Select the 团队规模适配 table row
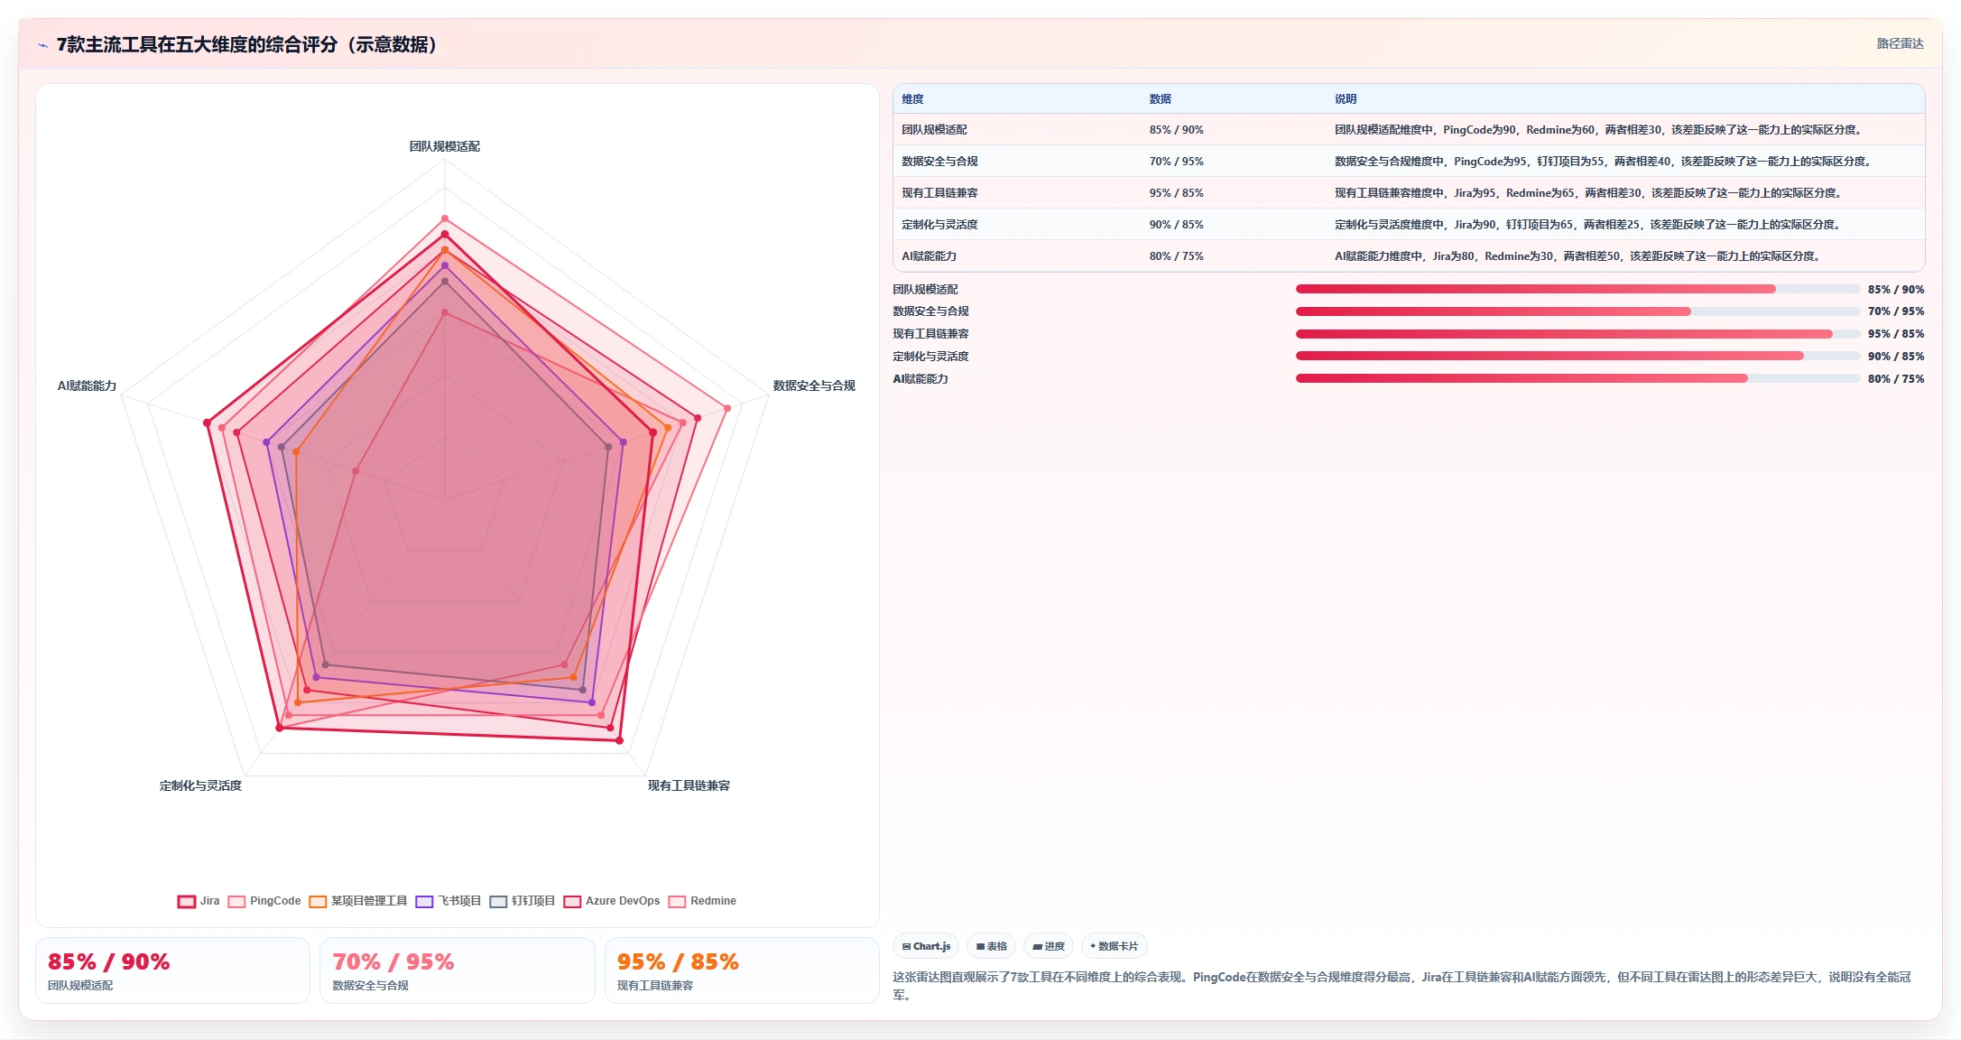The height and width of the screenshot is (1040, 1961). (1409, 130)
